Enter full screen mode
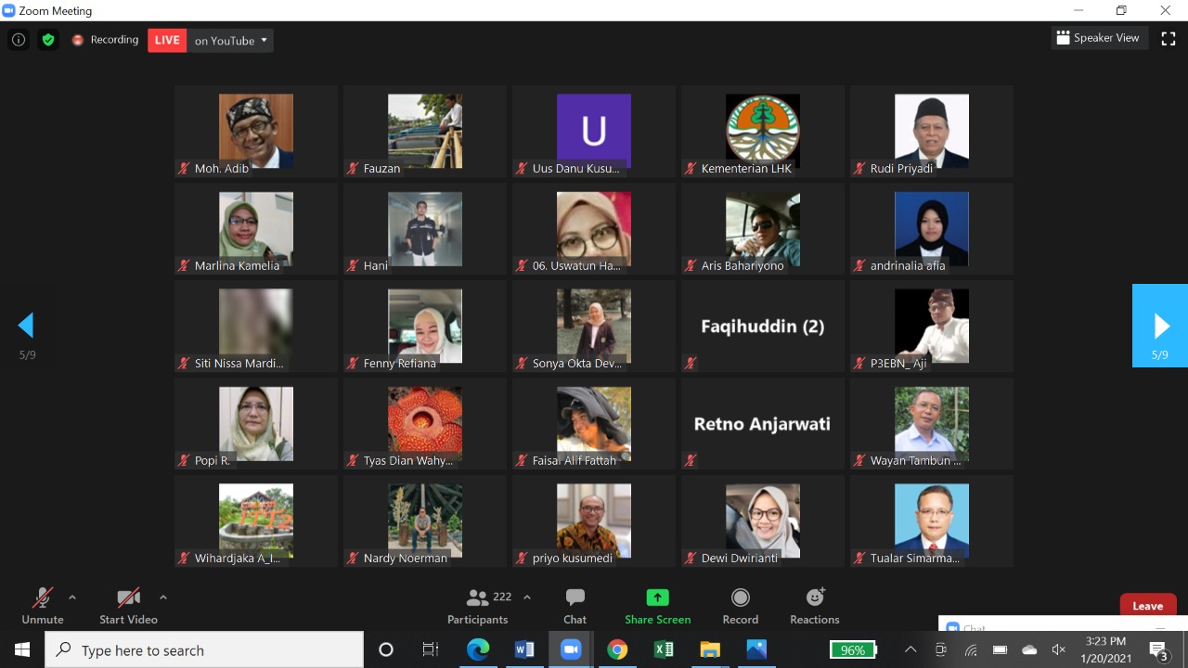Viewport: 1188px width, 668px height. (x=1168, y=39)
